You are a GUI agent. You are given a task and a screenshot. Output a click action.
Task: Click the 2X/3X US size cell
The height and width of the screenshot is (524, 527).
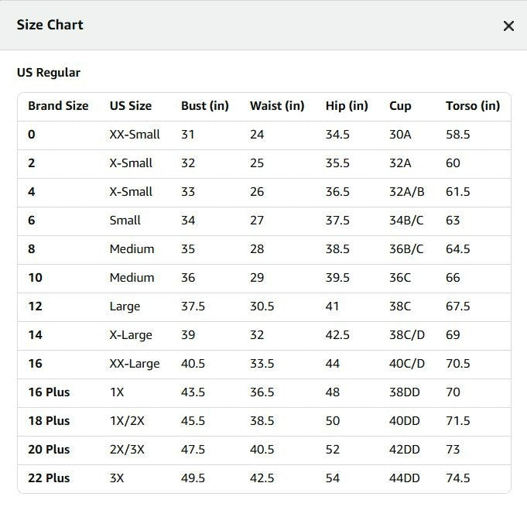[x=127, y=450]
